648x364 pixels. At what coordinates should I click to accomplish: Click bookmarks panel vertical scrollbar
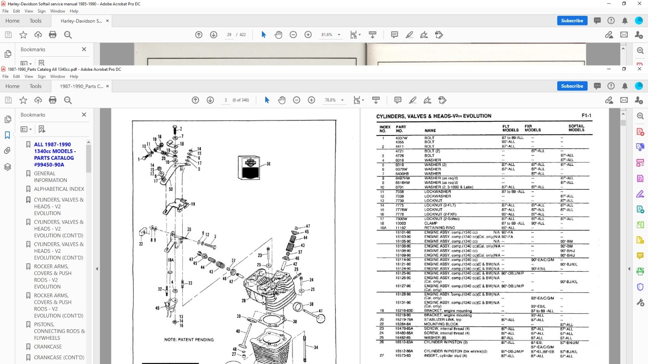point(88,159)
